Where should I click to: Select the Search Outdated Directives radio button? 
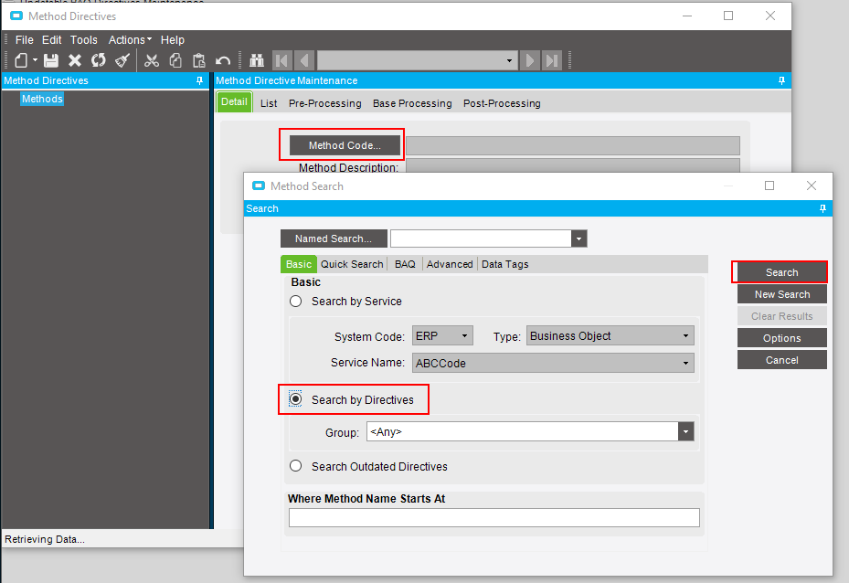coord(295,466)
